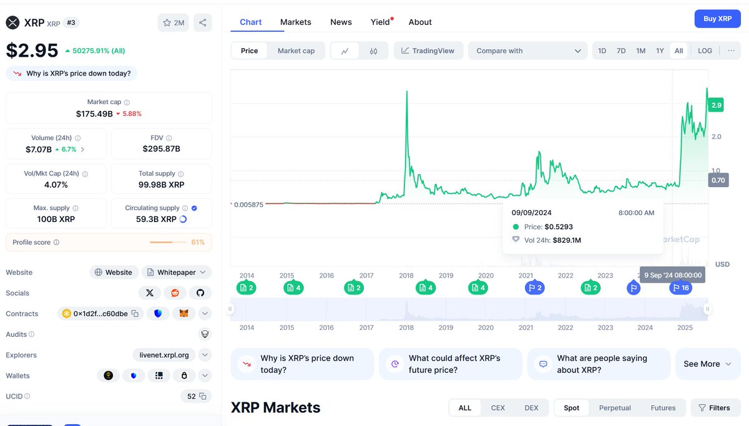749x426 pixels.
Task: Ask what could affect XRP's future price
Action: [451, 364]
